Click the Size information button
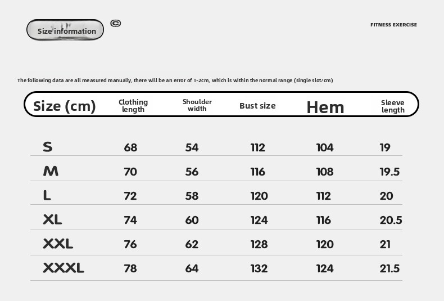The image size is (444, 301). pos(66,30)
